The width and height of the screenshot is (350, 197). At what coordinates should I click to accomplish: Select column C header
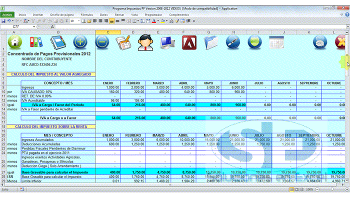tap(108, 32)
